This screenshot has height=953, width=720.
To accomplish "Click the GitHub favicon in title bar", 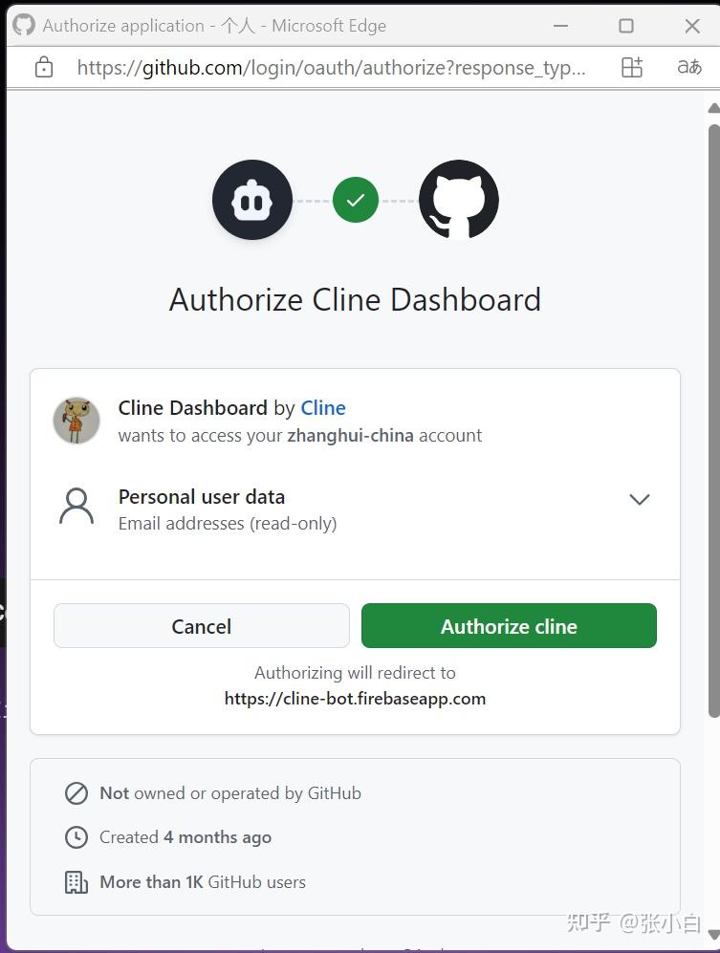I will tap(24, 26).
